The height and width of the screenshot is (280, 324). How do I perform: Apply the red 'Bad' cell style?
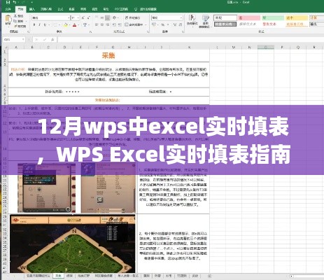pyautogui.click(x=249, y=17)
